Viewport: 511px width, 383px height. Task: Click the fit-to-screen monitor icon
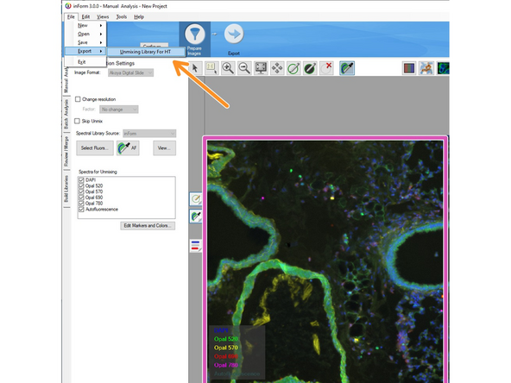click(261, 68)
